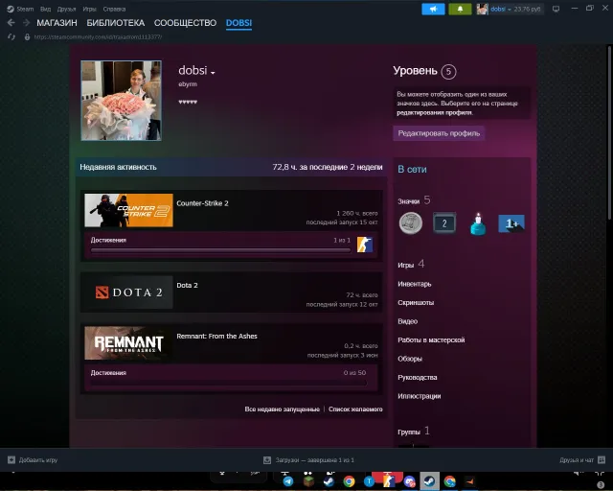This screenshot has height=491, width=613.
Task: Click the padlock icon beside the URL
Action: pyautogui.click(x=27, y=36)
